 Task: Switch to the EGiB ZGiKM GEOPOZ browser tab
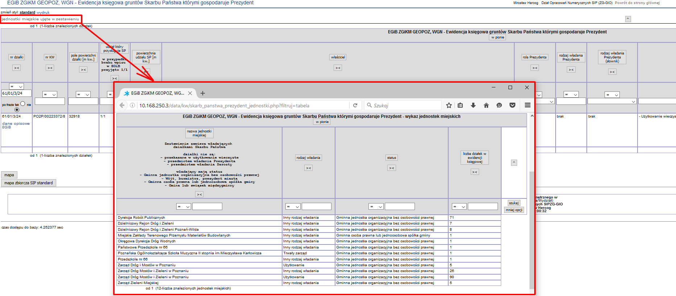[x=157, y=93]
